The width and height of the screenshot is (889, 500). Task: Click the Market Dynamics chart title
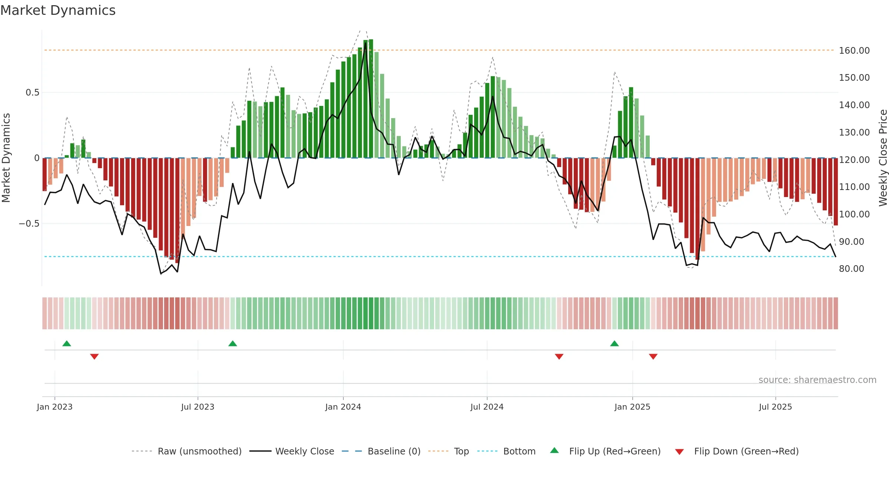58,10
